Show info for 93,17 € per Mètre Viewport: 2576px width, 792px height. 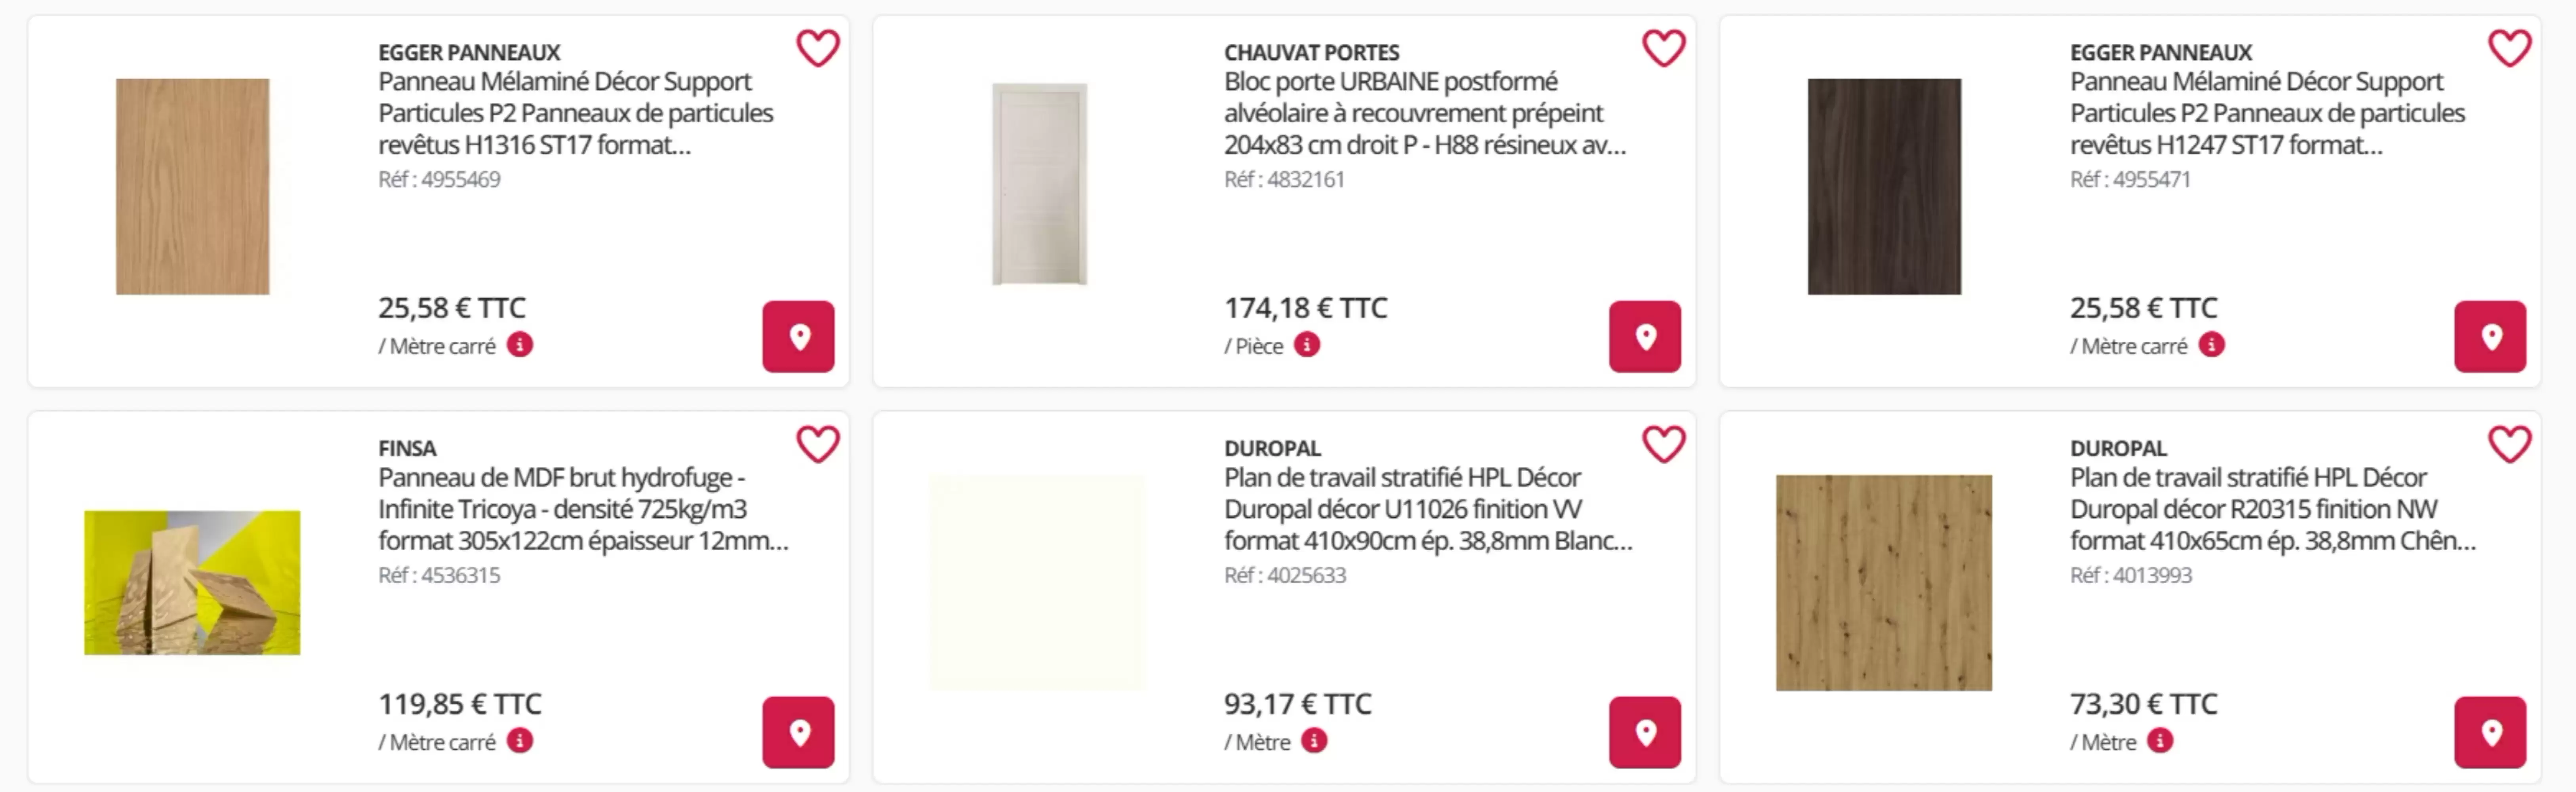[1314, 741]
